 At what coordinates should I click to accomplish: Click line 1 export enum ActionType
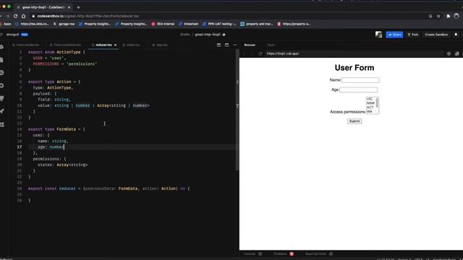(56, 52)
